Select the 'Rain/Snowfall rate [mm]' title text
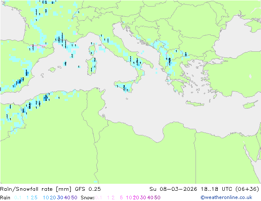Screen dimensions: 261x201 point(36,189)
